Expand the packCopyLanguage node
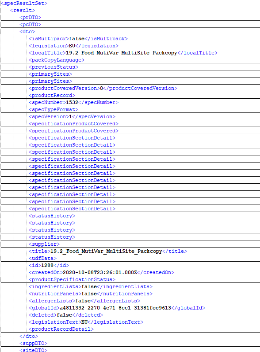This screenshot has width=260, height=352. pos(57,60)
